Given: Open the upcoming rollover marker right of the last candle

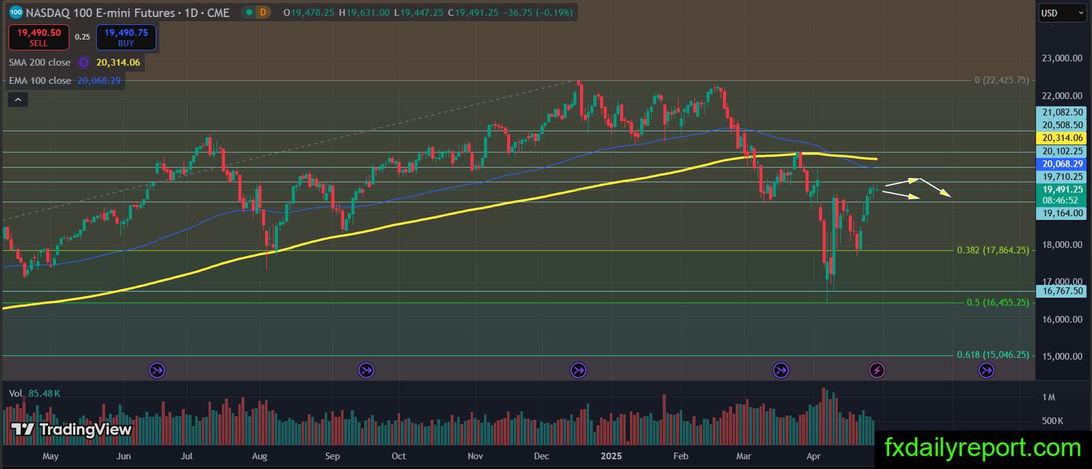Looking at the screenshot, I should tap(986, 370).
